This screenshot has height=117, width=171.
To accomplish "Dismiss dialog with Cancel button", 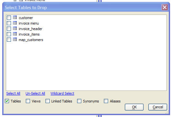I will coord(158,107).
